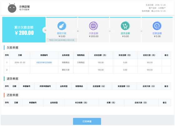
Task: Click the blue 还款金额 coin icon
Action: pyautogui.click(x=157, y=26)
